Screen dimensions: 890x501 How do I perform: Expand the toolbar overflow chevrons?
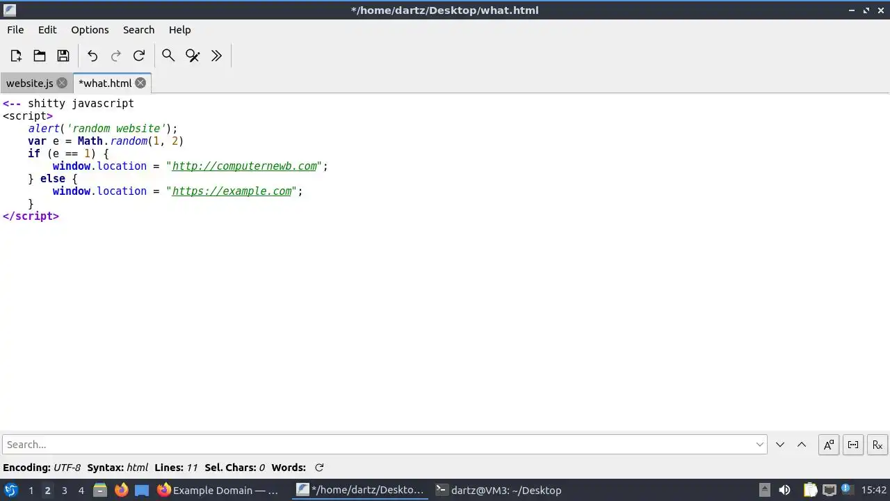click(x=216, y=56)
